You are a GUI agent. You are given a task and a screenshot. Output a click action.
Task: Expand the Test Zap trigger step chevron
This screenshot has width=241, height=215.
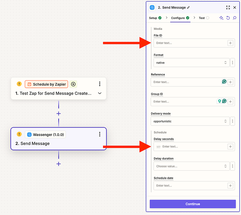click(x=100, y=93)
